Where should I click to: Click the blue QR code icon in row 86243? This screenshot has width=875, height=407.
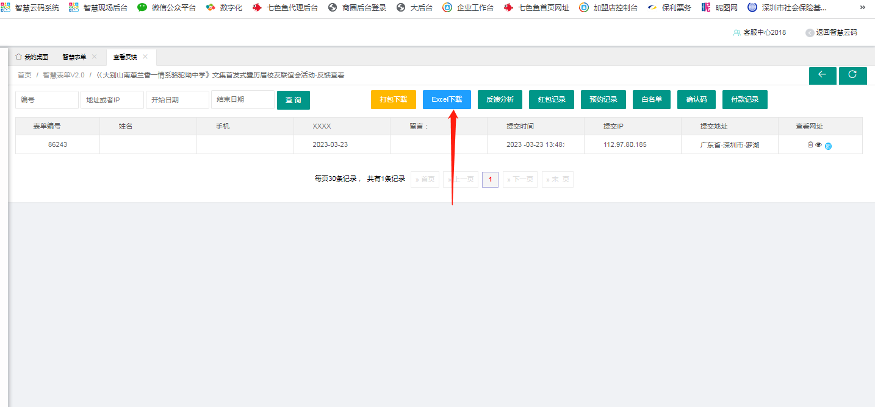(x=828, y=146)
